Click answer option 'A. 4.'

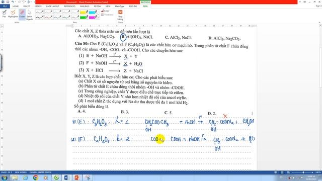tap(82, 111)
